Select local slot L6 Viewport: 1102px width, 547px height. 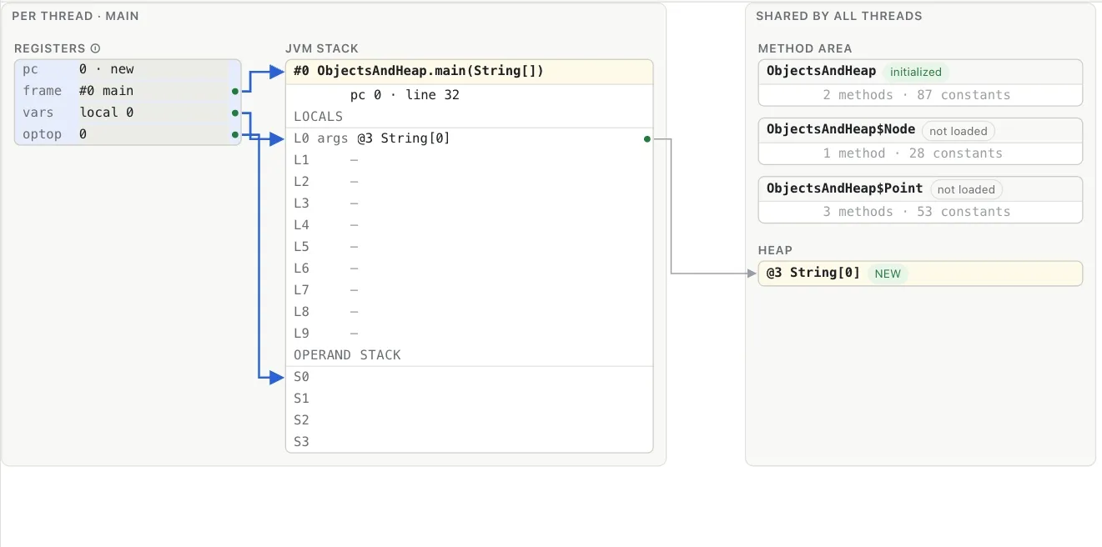(x=469, y=268)
